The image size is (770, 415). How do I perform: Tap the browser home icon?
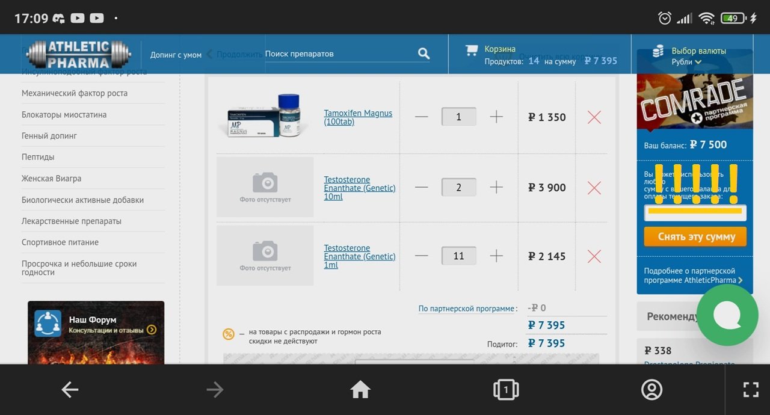pyautogui.click(x=360, y=390)
